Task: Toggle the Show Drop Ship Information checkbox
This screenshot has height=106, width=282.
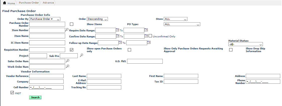Action: [x=231, y=50]
